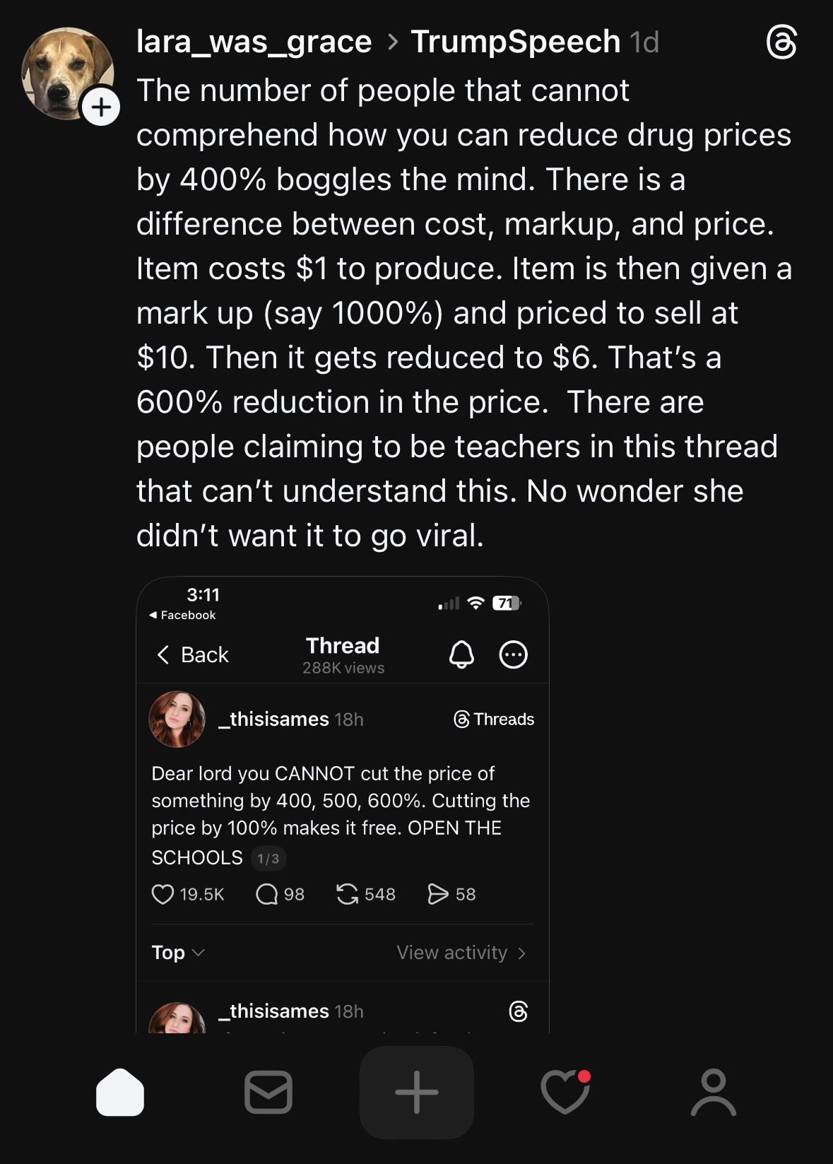Go to the profile person icon
The image size is (833, 1164).
pyautogui.click(x=714, y=1092)
